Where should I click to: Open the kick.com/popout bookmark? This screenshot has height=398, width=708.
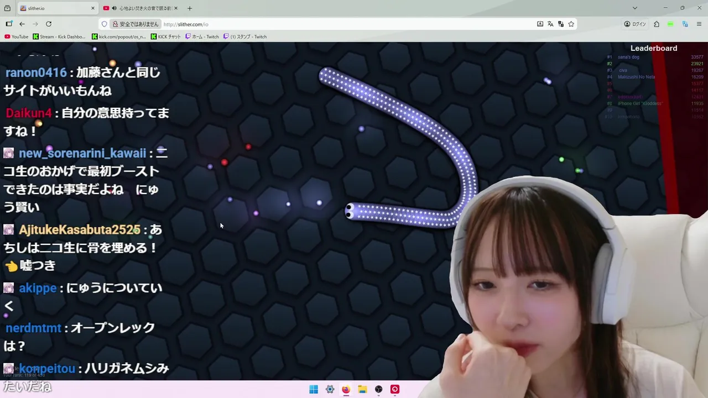(119, 36)
